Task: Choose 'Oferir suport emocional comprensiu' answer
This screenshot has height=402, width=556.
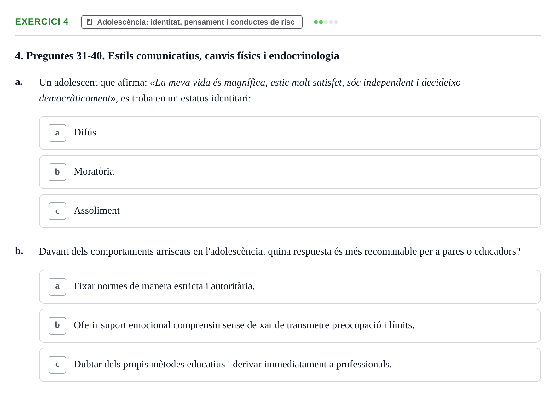Action: (290, 326)
